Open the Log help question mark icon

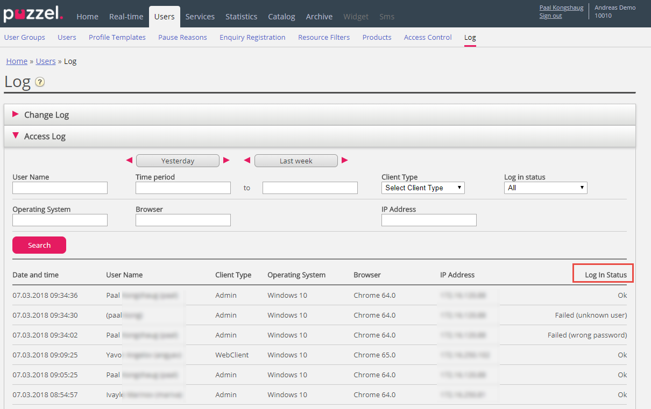click(x=40, y=82)
